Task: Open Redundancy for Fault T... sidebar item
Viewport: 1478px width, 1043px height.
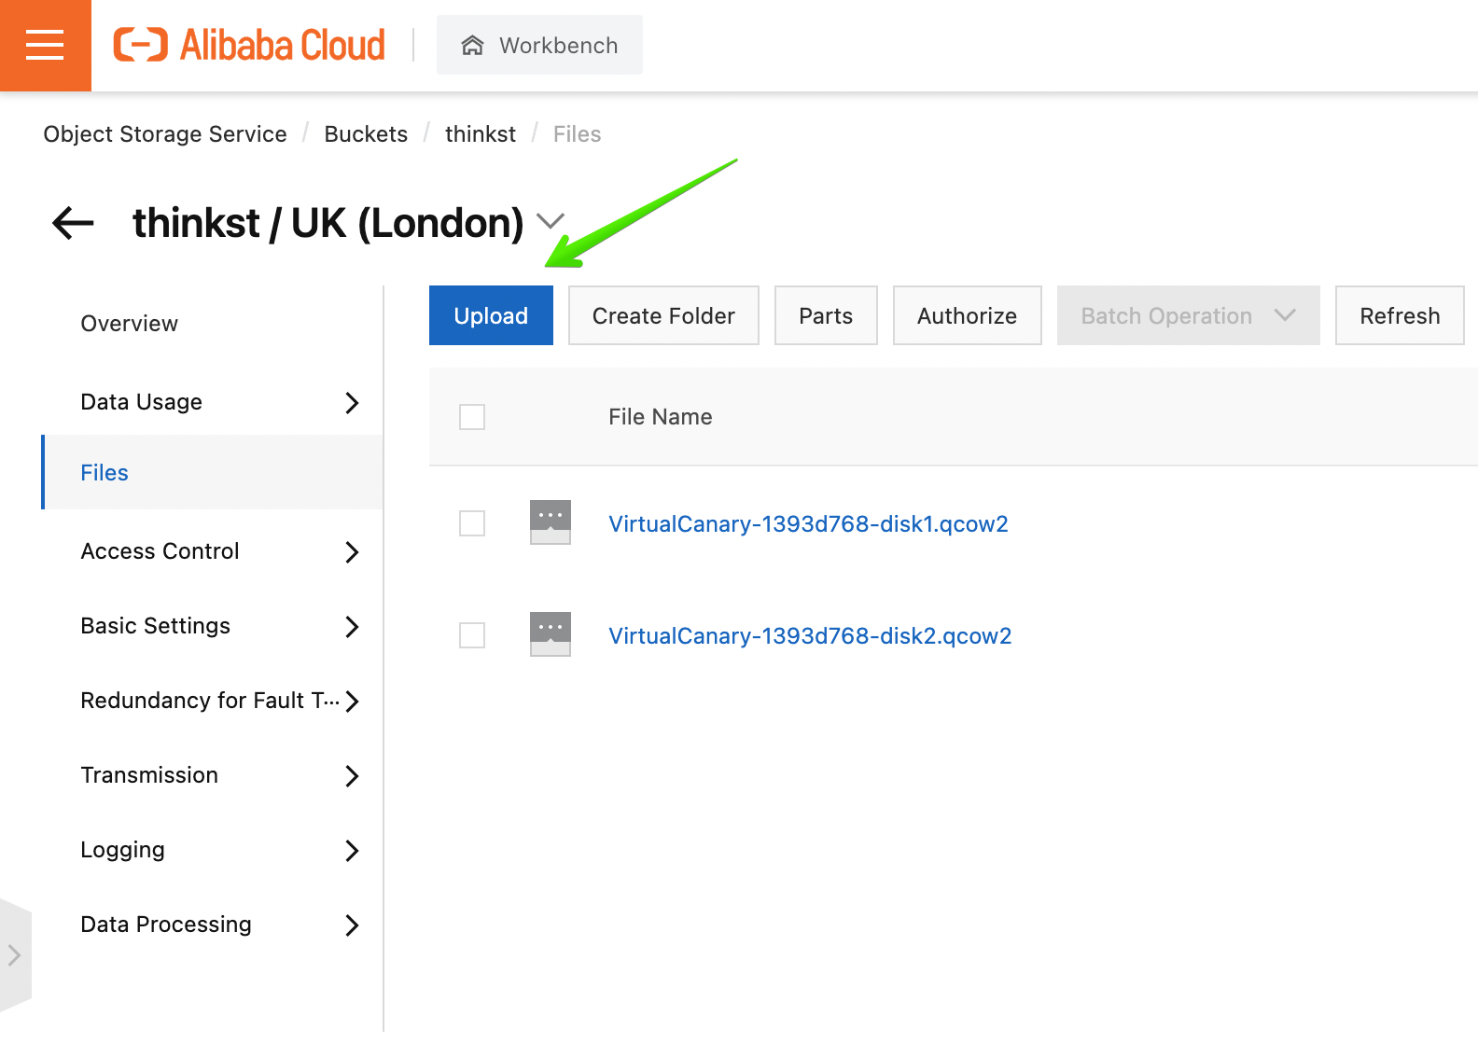Action: (x=213, y=701)
